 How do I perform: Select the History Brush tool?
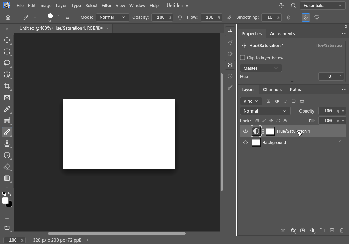(7, 155)
